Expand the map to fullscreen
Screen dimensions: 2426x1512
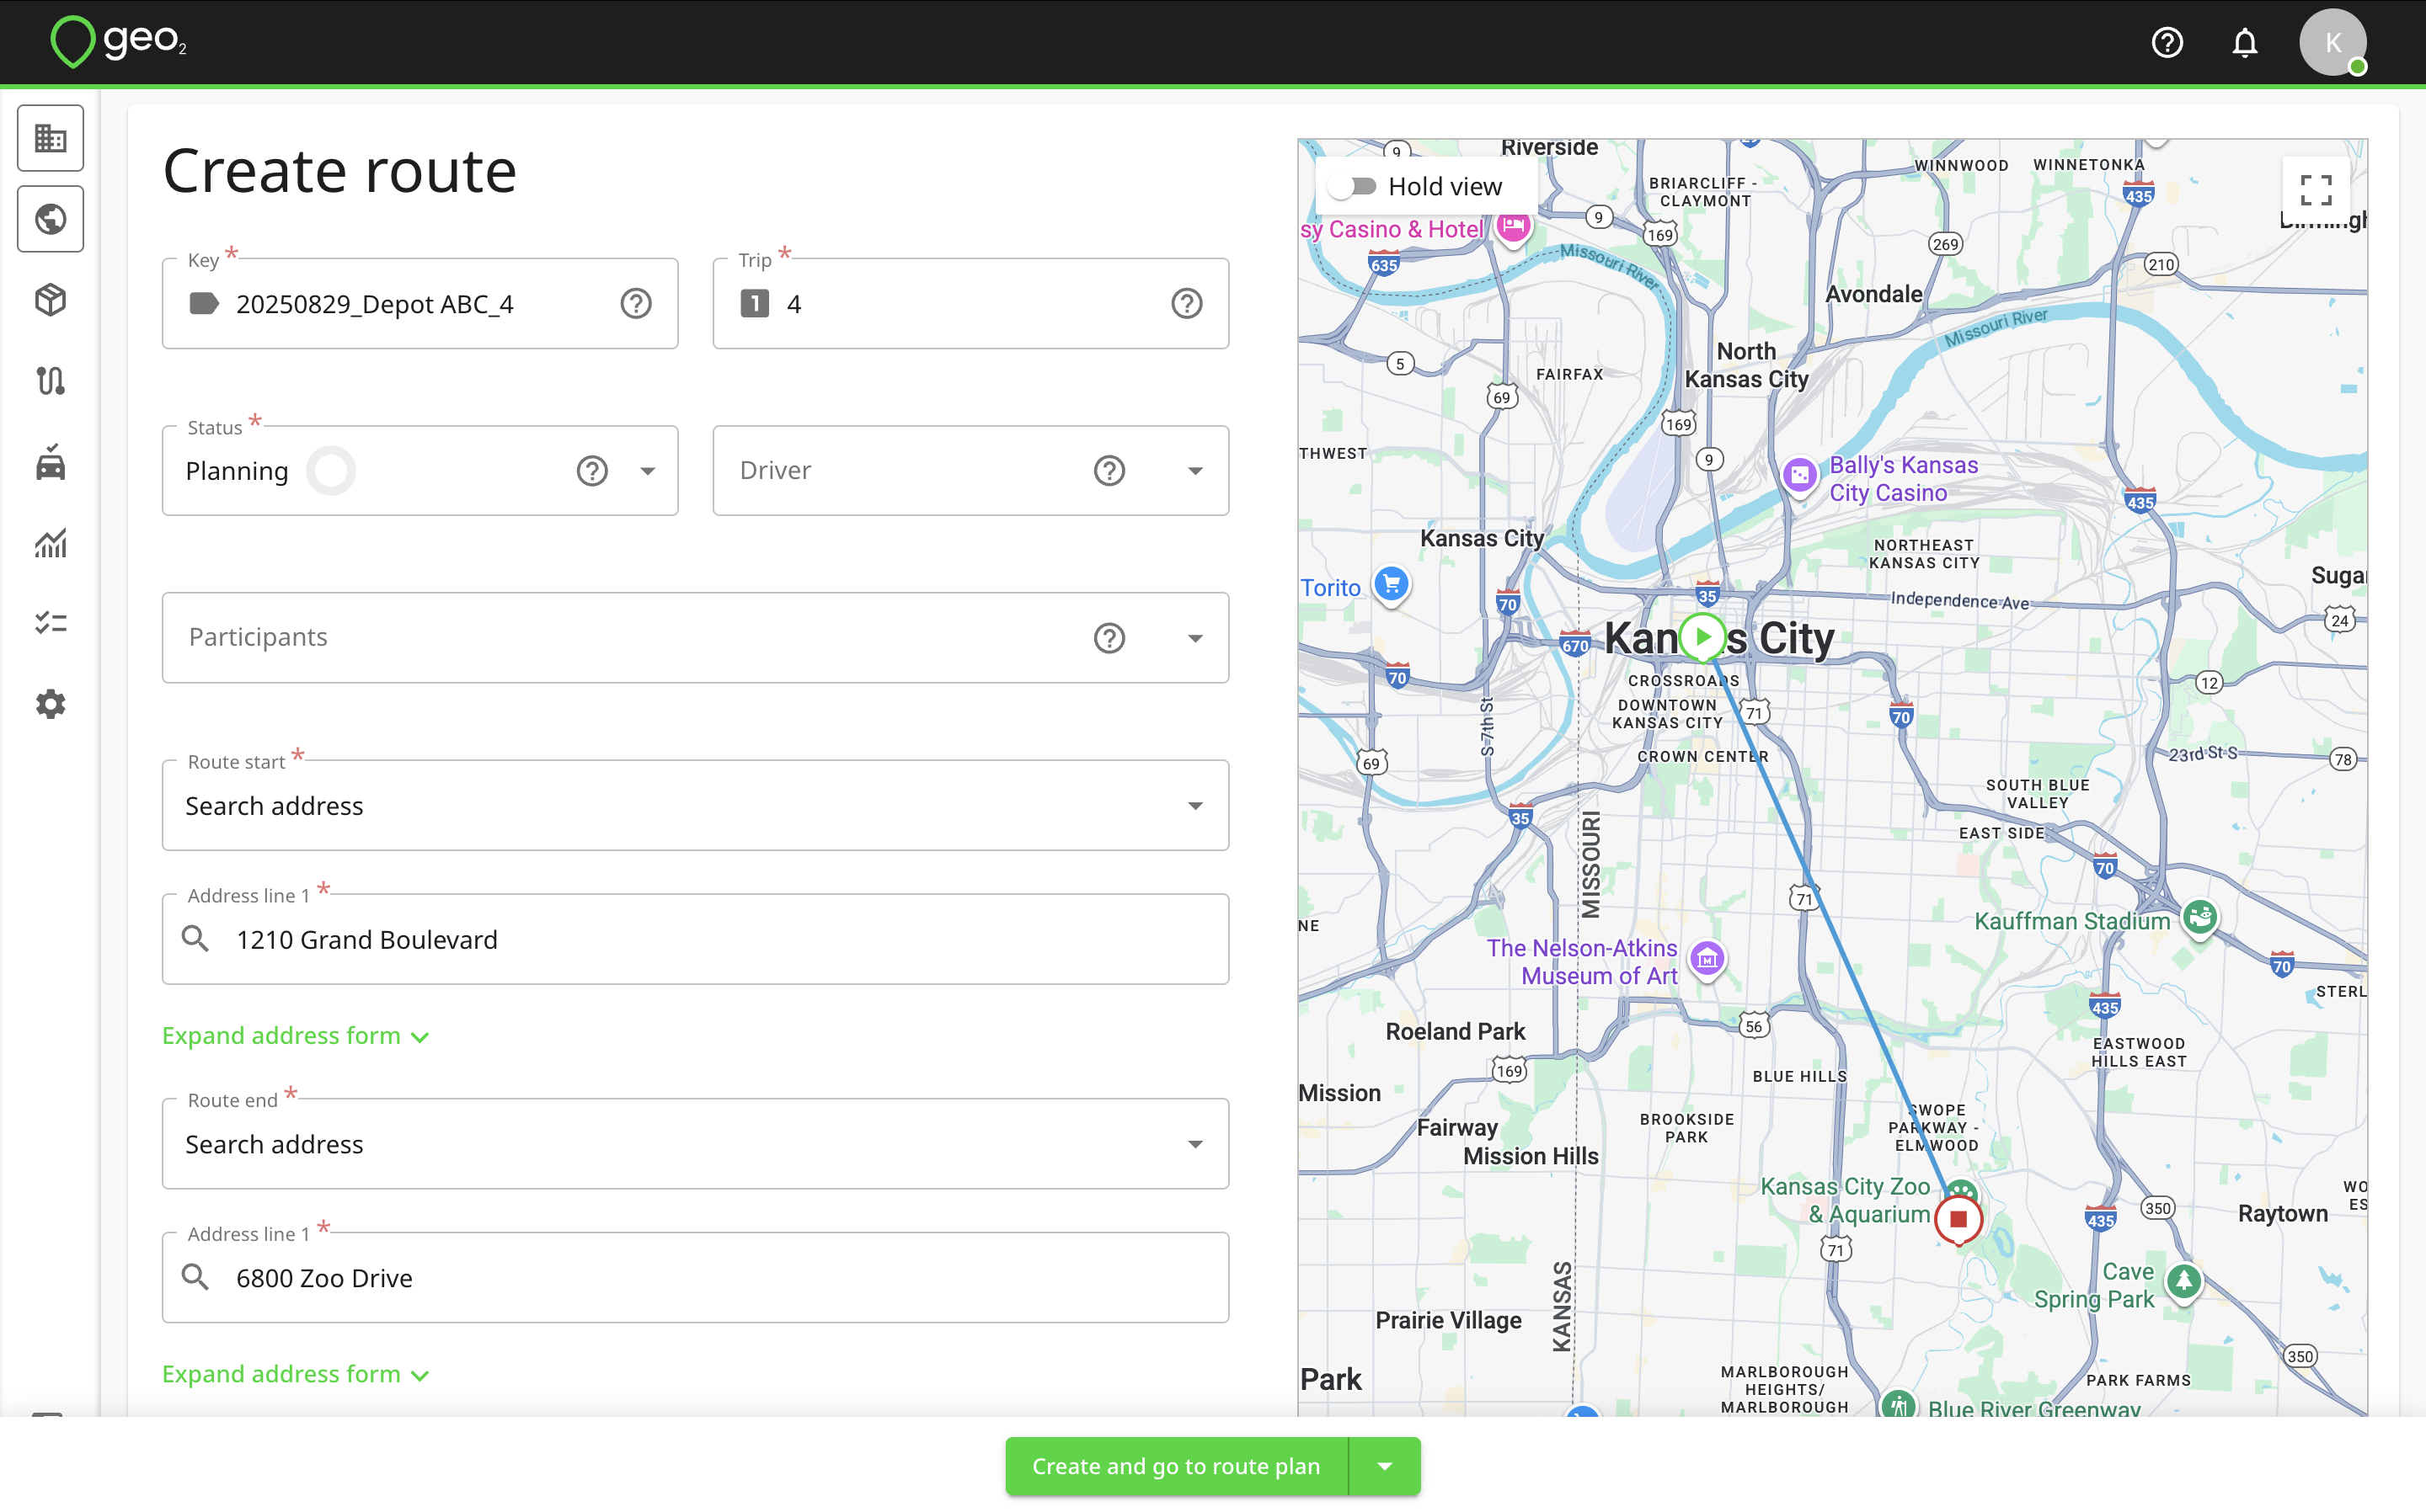coord(2315,190)
